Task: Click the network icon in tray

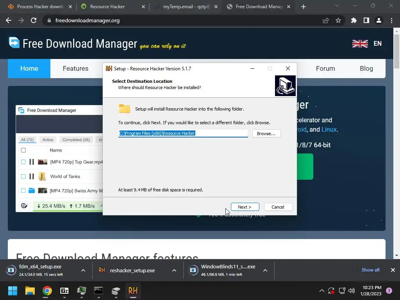Action: (342, 291)
